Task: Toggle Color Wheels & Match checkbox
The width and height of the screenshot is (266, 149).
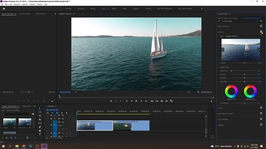Action: pos(261,113)
